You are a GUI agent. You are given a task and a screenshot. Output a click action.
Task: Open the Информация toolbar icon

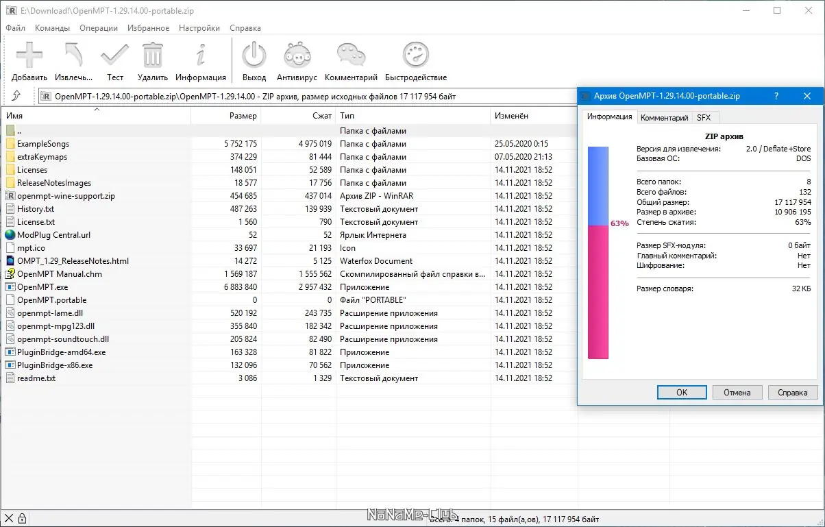click(x=200, y=54)
